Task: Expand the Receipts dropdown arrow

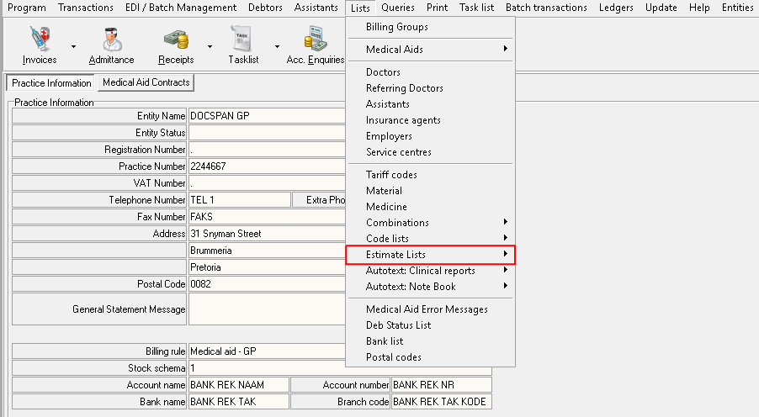Action: click(208, 46)
